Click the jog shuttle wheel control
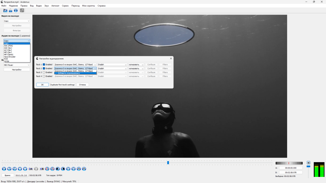Image resolution: width=326 pixels, height=183 pixels. pyautogui.click(x=289, y=163)
